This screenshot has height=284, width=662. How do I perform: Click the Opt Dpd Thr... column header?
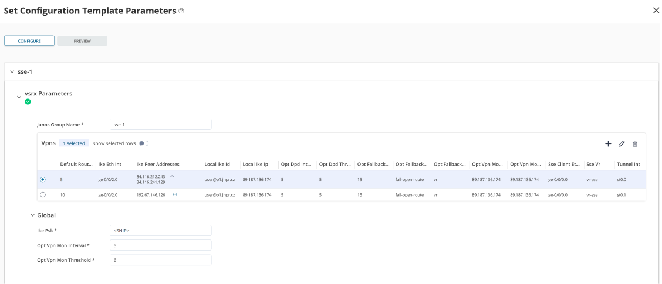click(335, 164)
